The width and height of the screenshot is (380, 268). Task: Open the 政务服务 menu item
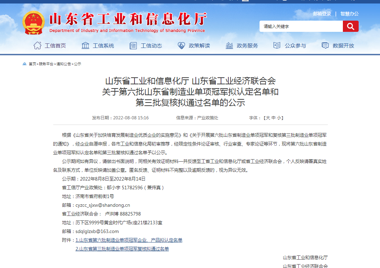(247, 45)
